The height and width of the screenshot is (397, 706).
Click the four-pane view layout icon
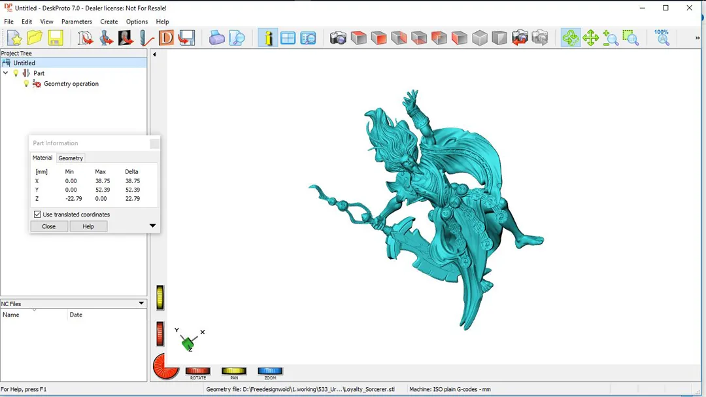point(288,38)
